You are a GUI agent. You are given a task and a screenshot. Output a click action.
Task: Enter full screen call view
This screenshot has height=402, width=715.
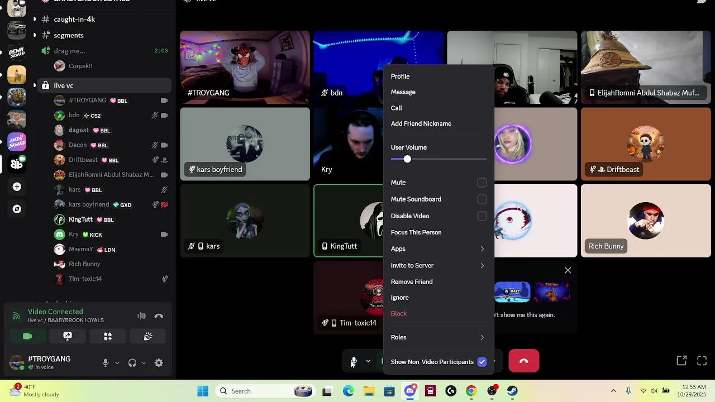702,361
